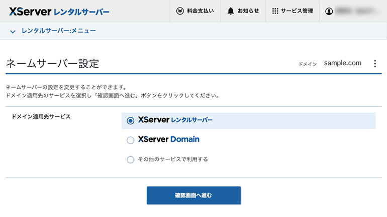The image size is (387, 217).
Task: Click the yen icon for 料金支払い
Action: 180,11
